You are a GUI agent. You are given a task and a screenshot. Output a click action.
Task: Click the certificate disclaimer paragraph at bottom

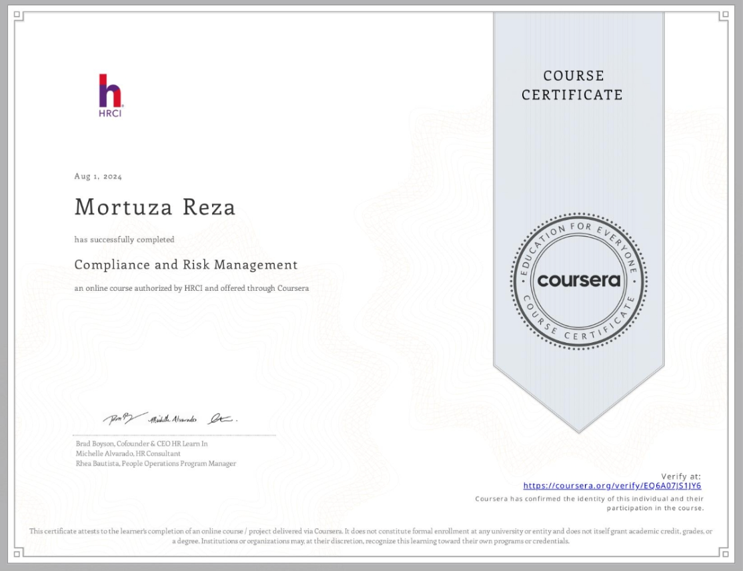coord(371,536)
